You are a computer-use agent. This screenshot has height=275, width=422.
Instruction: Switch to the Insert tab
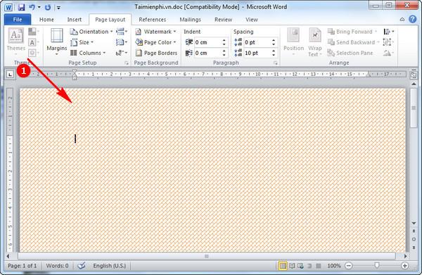tap(75, 20)
